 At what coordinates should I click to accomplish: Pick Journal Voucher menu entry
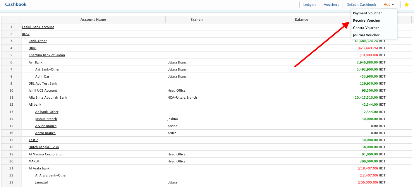(366, 35)
